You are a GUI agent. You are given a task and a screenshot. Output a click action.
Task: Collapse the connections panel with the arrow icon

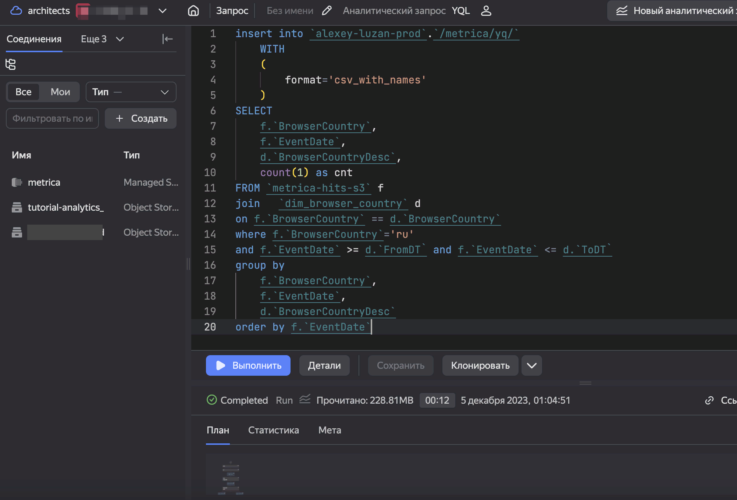point(167,39)
